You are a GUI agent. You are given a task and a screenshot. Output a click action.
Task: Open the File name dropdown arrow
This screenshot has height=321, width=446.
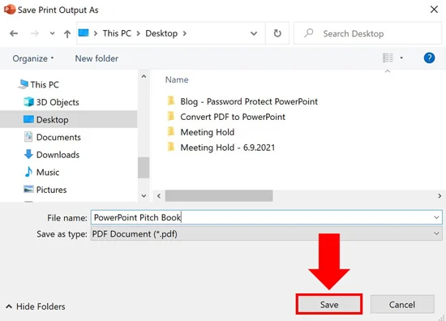436,217
